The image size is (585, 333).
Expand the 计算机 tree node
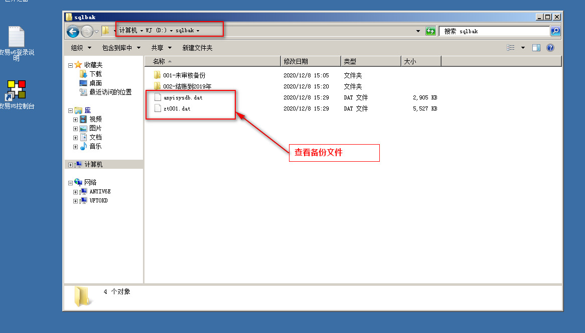70,165
